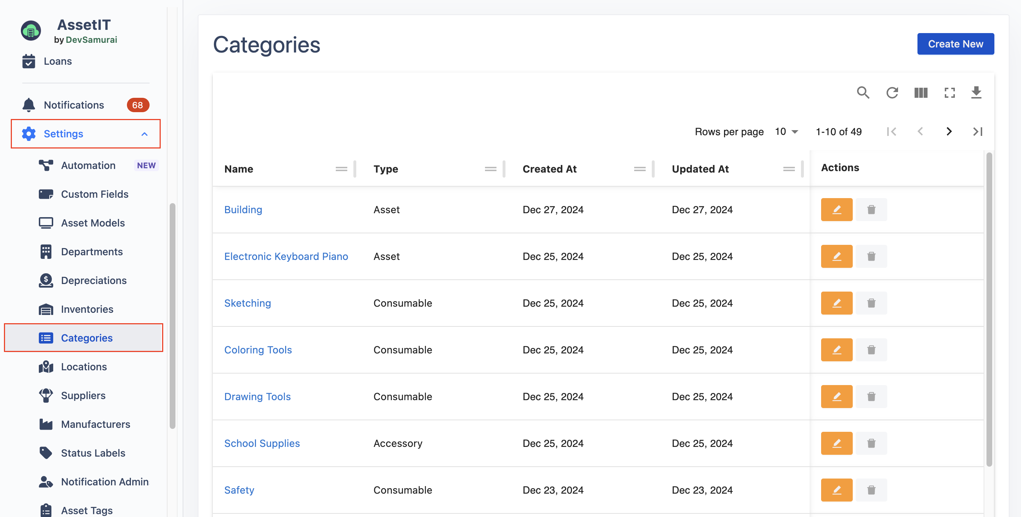The width and height of the screenshot is (1021, 517).
Task: Click the search icon in table toolbar
Action: (863, 92)
